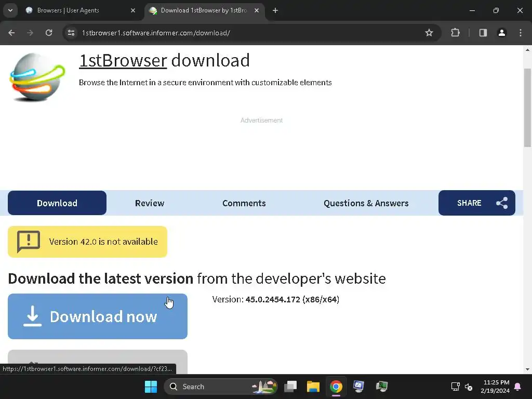Go back to the previous page
The image size is (532, 399).
point(11,33)
